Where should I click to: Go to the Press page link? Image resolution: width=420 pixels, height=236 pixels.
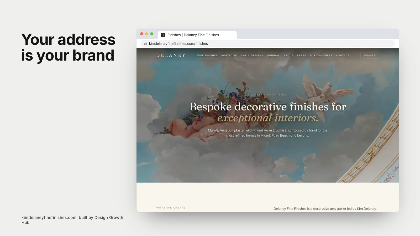pyautogui.click(x=301, y=56)
